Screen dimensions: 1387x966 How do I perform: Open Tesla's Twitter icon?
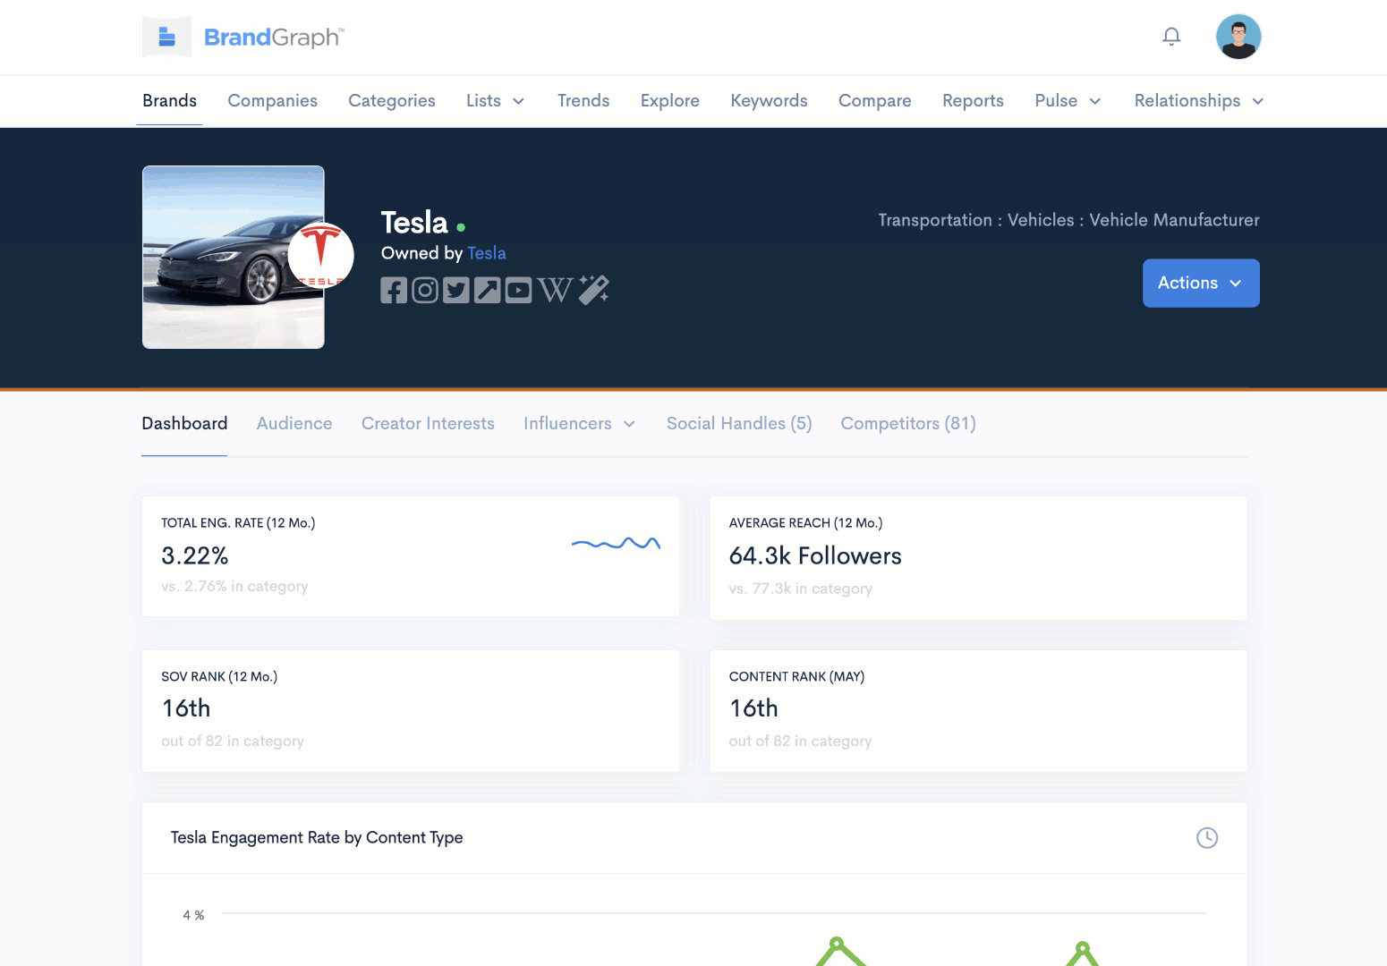[x=456, y=290]
